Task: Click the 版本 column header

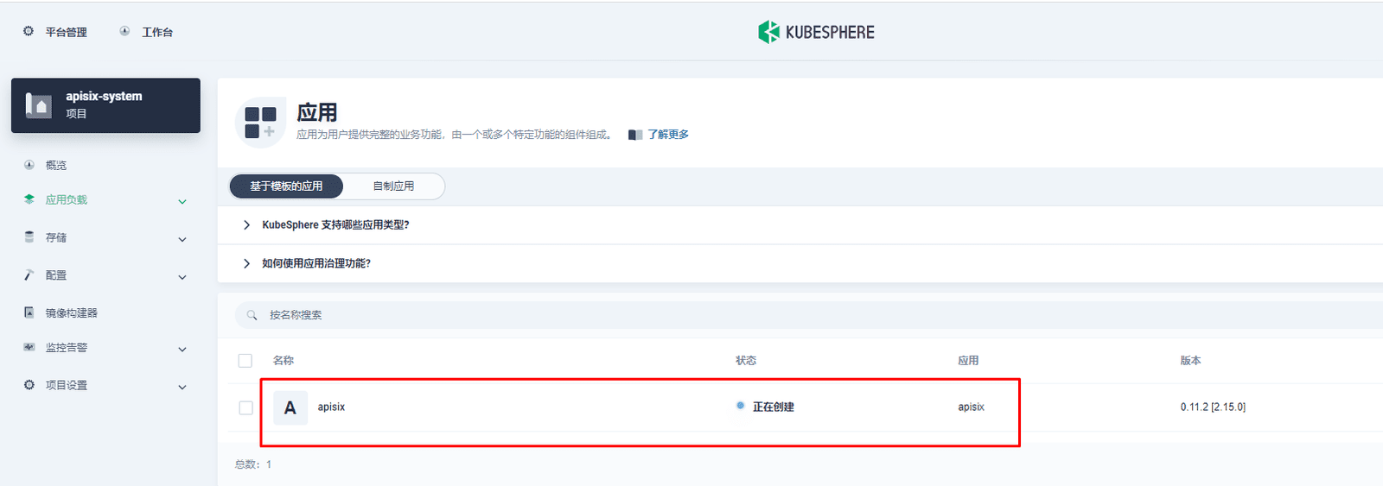Action: pos(1191,361)
